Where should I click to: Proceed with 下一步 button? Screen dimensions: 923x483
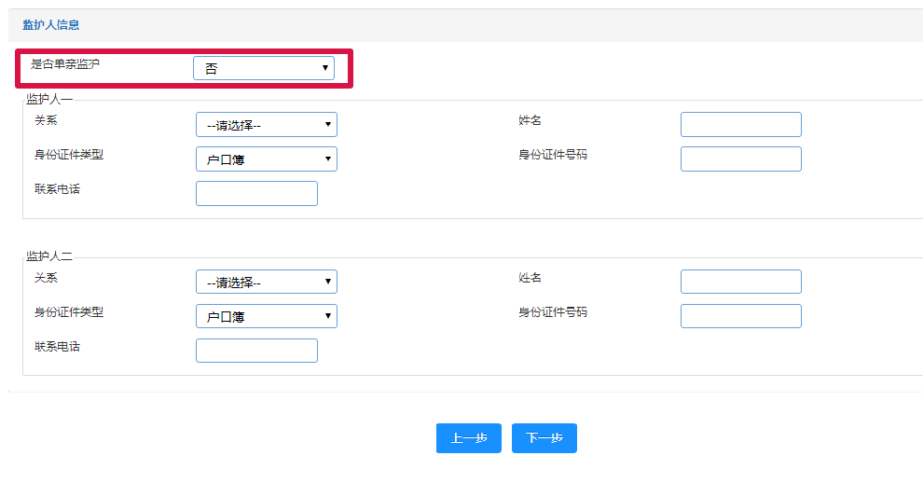pyautogui.click(x=544, y=437)
